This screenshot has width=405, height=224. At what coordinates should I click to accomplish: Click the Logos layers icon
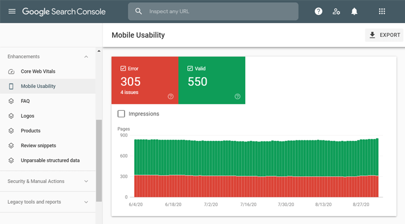pyautogui.click(x=11, y=116)
